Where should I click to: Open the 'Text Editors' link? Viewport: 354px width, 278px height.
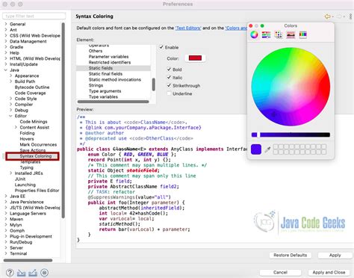pos(188,28)
